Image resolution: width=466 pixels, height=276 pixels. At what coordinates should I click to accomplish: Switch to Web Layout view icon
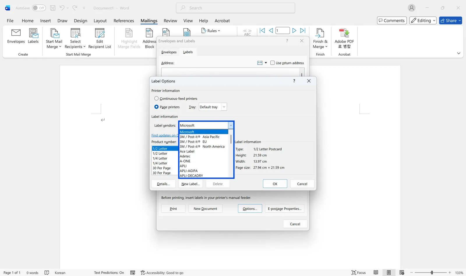(402, 273)
